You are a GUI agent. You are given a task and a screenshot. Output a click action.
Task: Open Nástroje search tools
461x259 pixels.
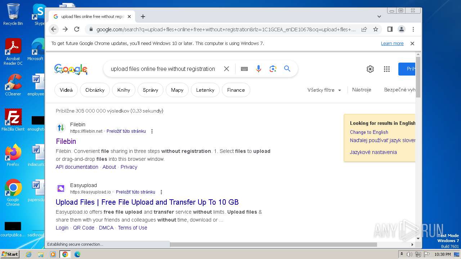click(x=362, y=90)
